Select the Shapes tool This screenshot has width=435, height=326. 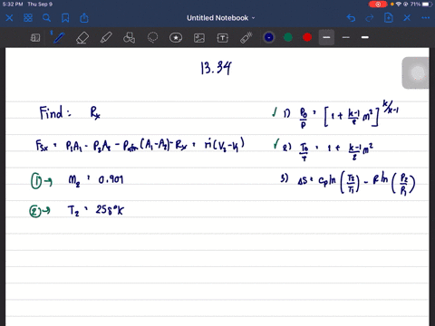[x=129, y=38]
